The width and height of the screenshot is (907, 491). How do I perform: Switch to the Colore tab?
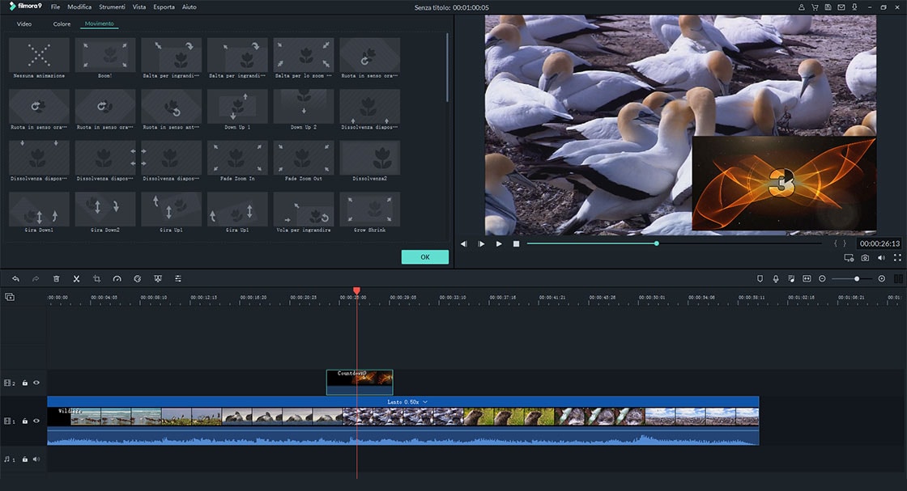pyautogui.click(x=62, y=23)
